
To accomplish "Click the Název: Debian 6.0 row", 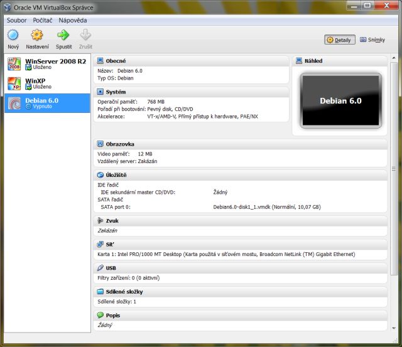I will point(120,71).
